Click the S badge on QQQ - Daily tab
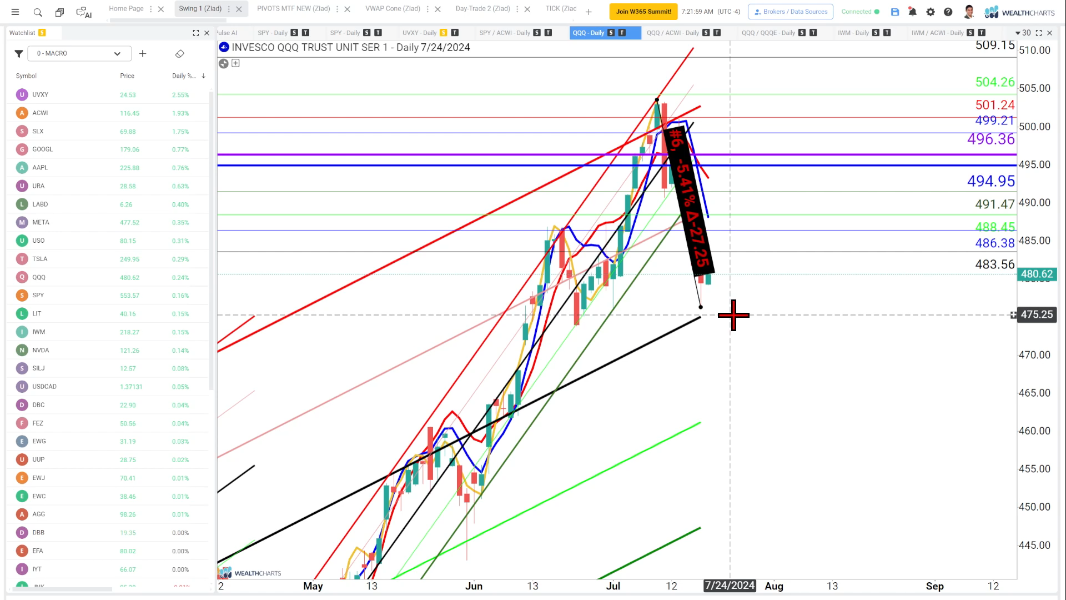1066x600 pixels. pos(611,33)
